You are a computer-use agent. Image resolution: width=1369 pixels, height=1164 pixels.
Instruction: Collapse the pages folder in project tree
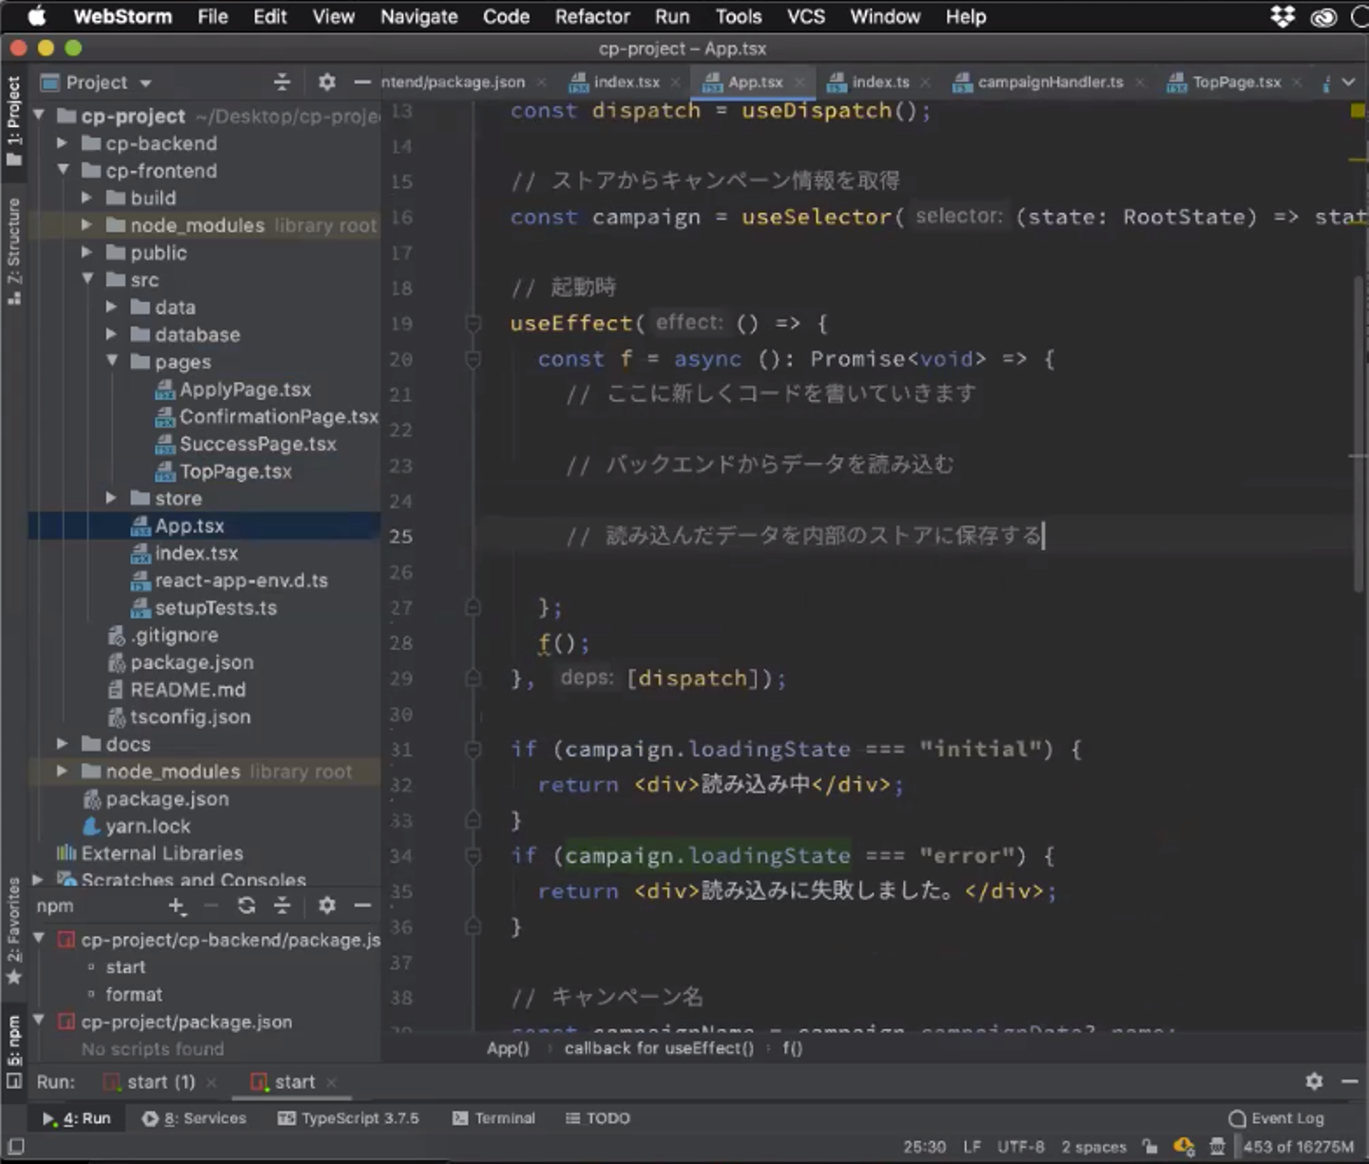(x=112, y=361)
